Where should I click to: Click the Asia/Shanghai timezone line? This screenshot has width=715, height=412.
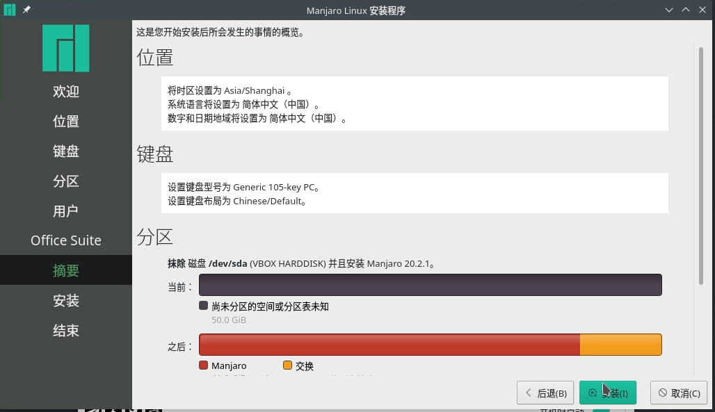230,90
